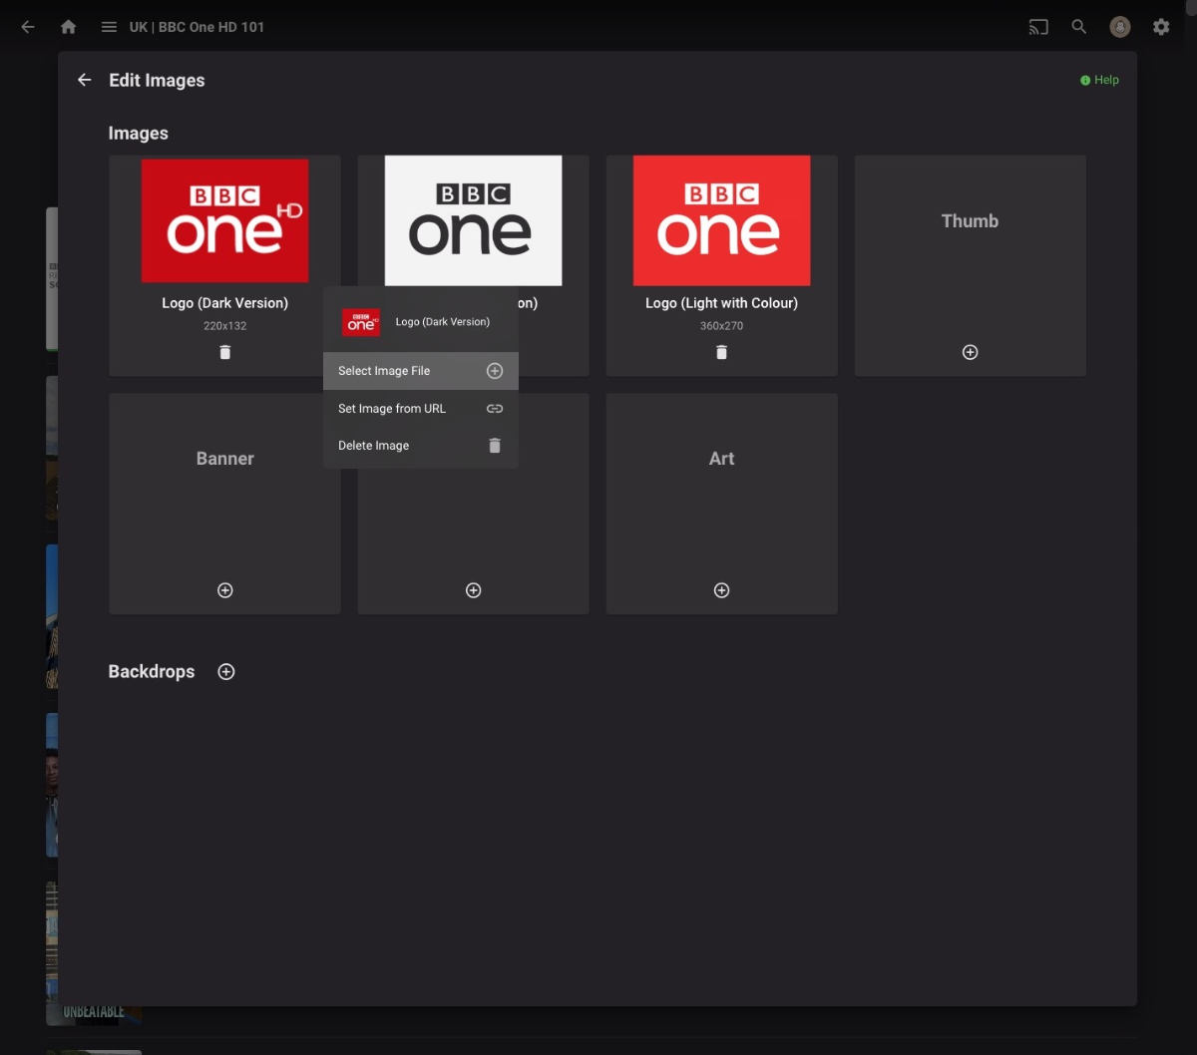Screen dimensions: 1197x1055
Task: Add a new Backdrops image
Action: 226,672
